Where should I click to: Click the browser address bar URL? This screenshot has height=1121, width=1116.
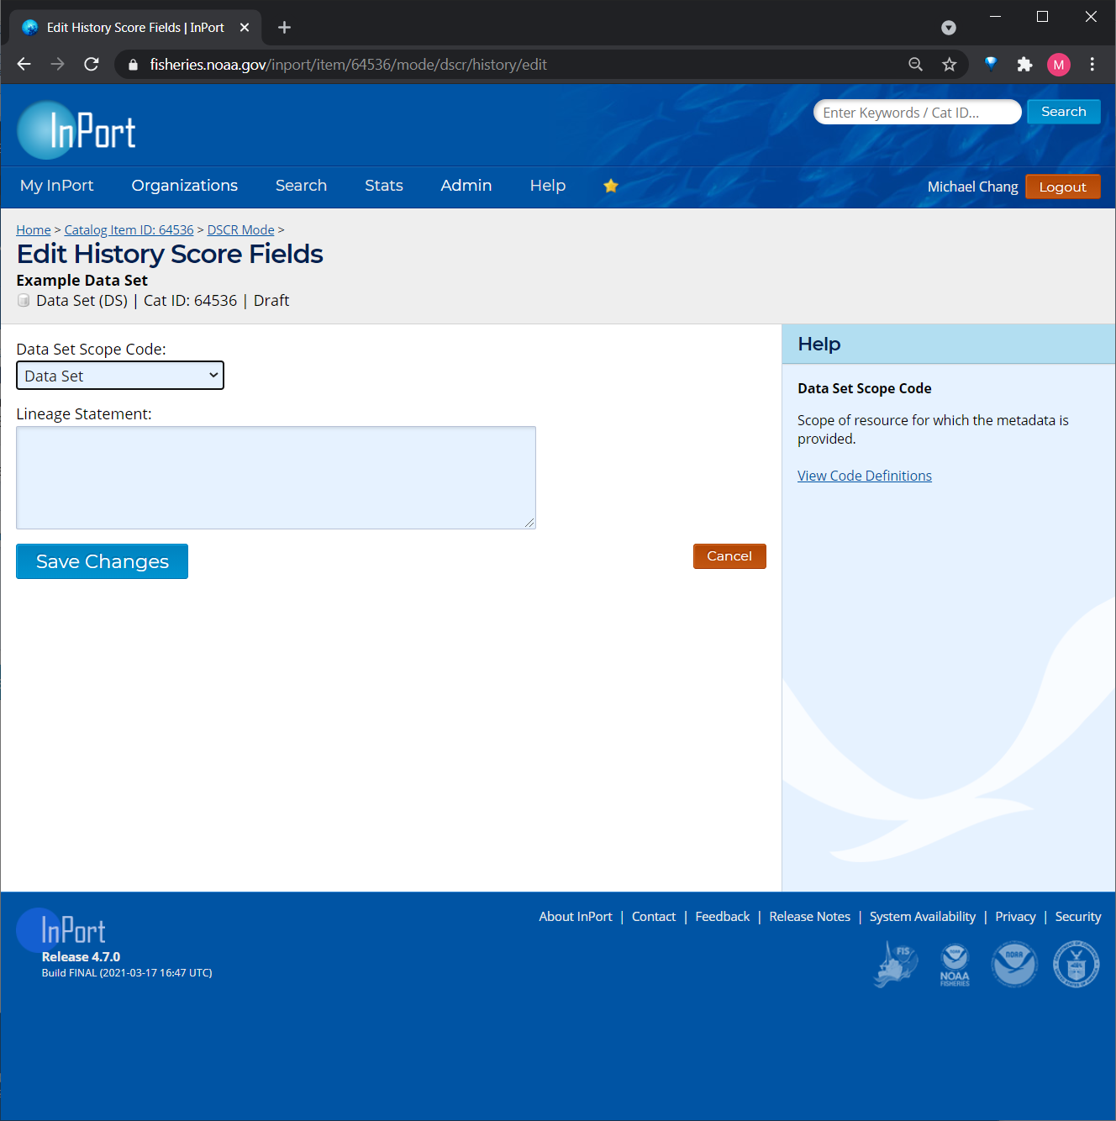click(348, 65)
